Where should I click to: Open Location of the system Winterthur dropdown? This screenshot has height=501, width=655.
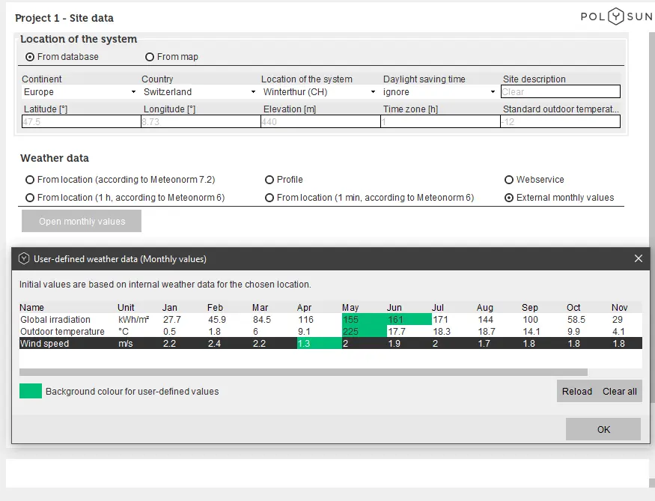[x=319, y=92]
